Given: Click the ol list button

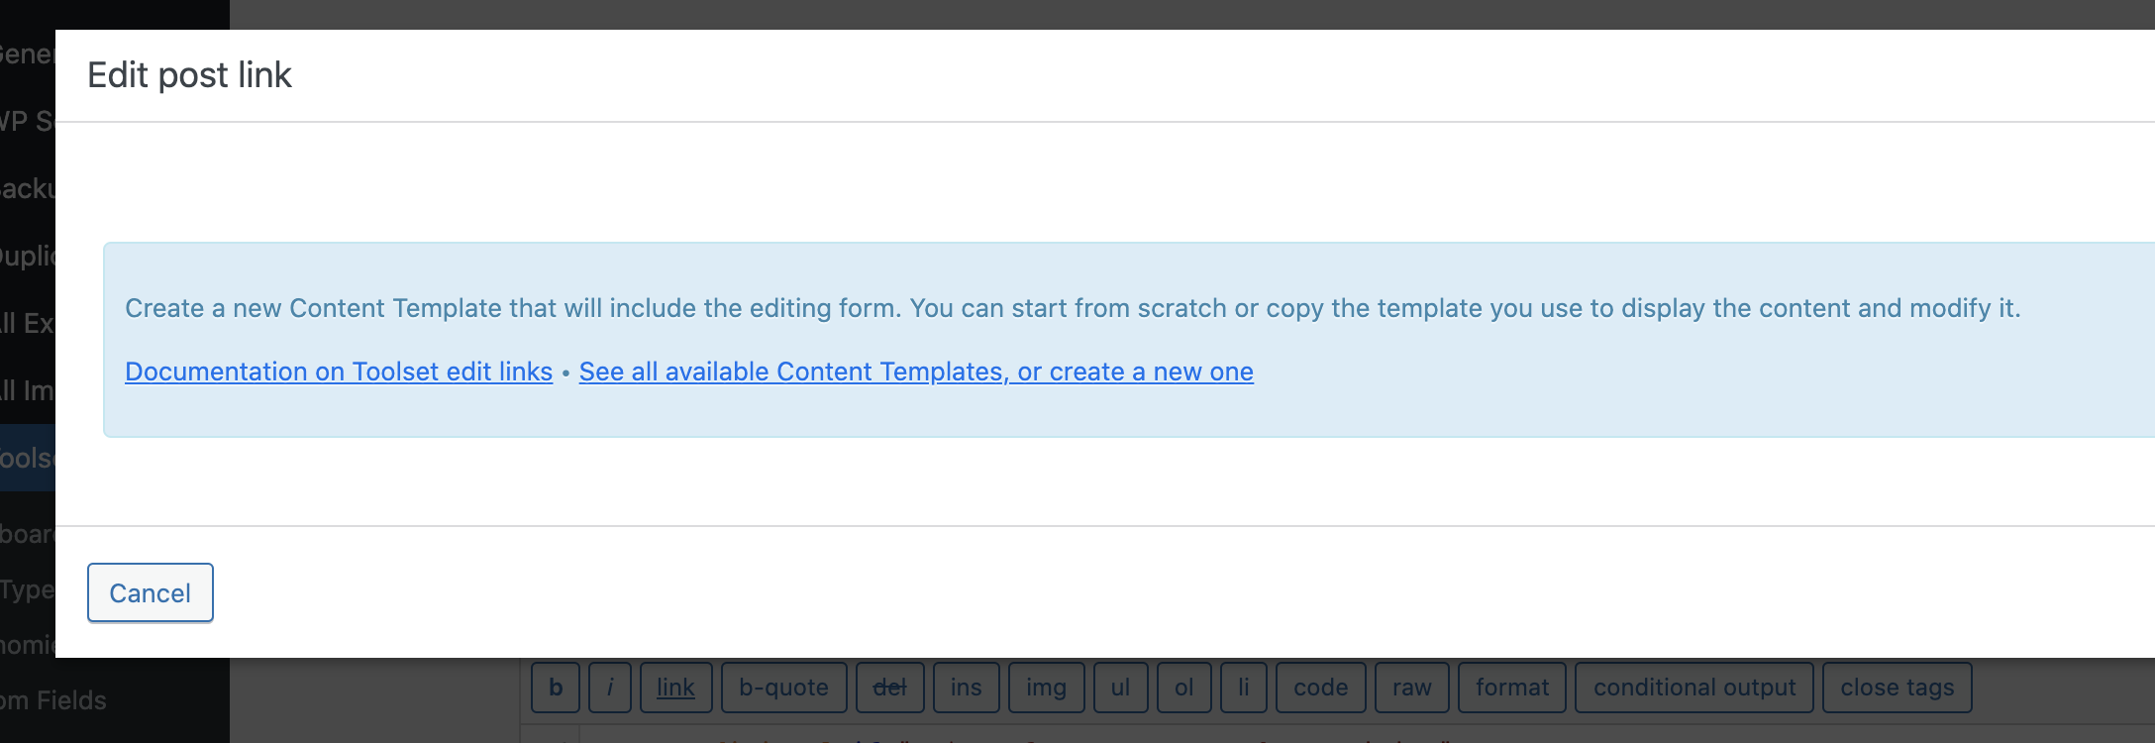Looking at the screenshot, I should (1183, 688).
